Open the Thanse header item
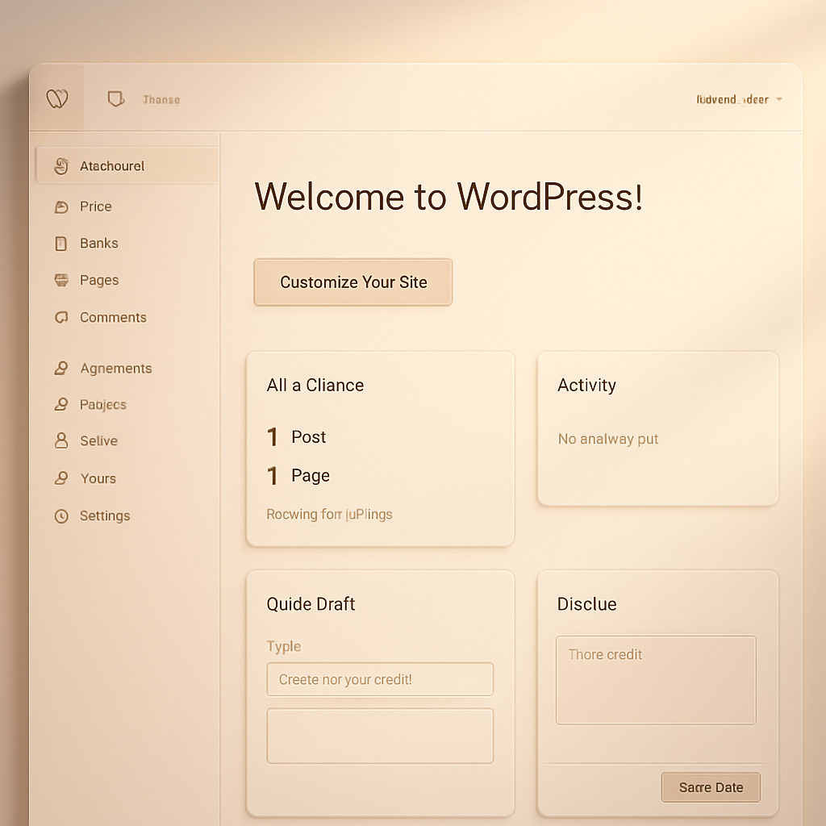Screen dimensions: 826x826 click(x=161, y=99)
